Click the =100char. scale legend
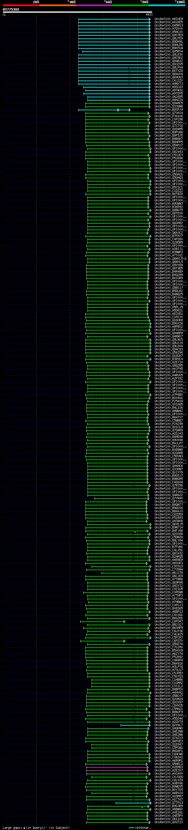 coord(140,827)
